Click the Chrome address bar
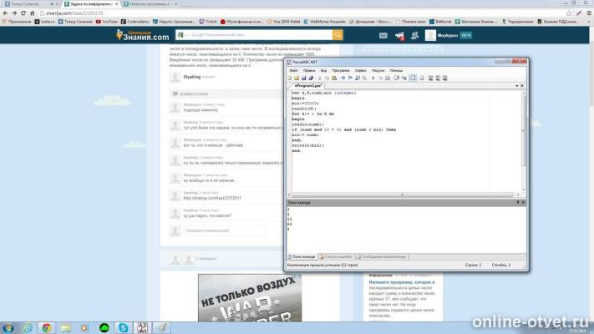The image size is (594, 334). (x=303, y=13)
